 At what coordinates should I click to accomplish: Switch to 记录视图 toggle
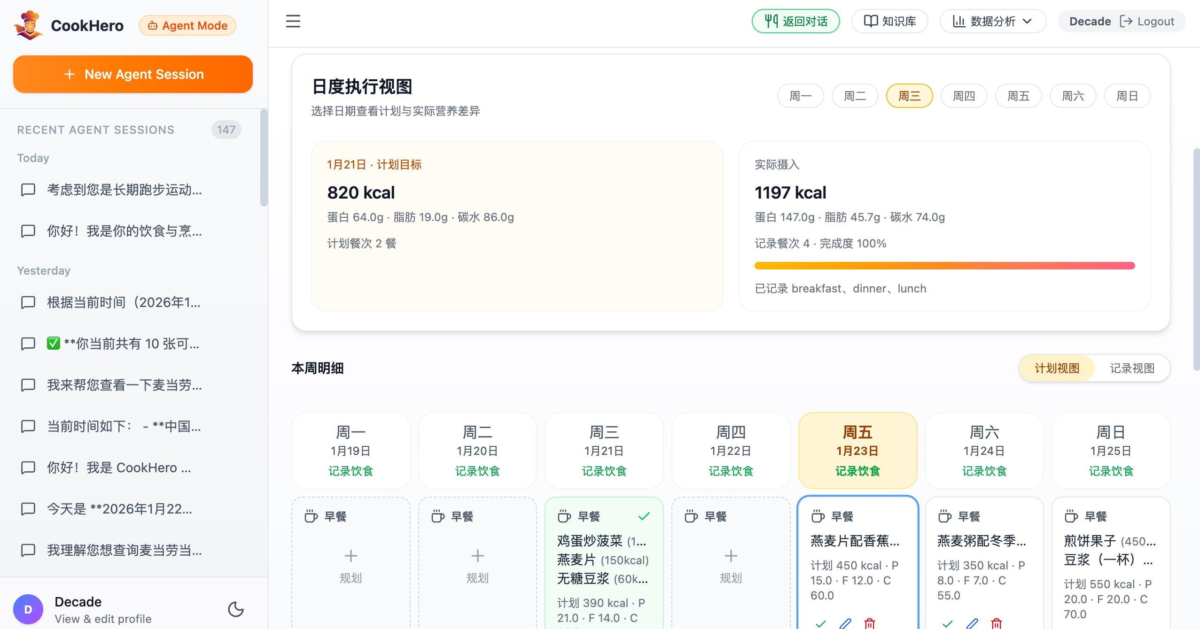coord(1132,368)
